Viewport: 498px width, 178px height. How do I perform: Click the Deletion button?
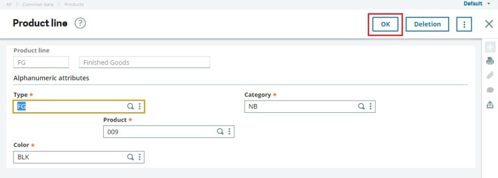427,24
